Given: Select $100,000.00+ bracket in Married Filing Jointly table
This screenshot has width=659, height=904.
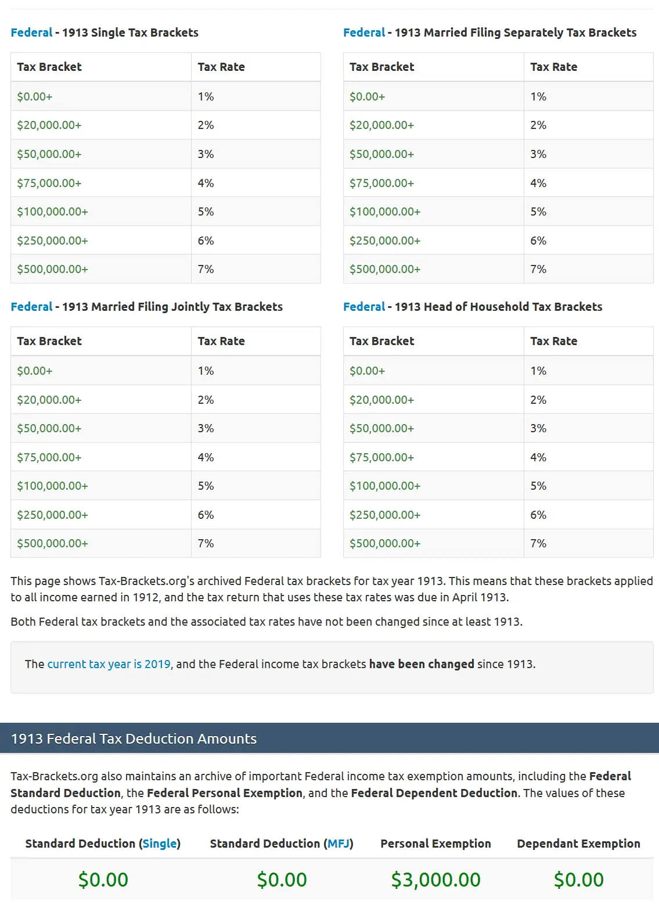Looking at the screenshot, I should 52,486.
